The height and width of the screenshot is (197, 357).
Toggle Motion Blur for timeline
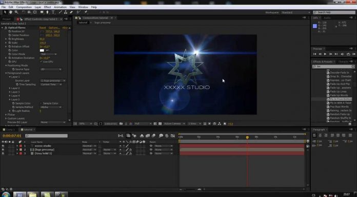[x=153, y=136]
